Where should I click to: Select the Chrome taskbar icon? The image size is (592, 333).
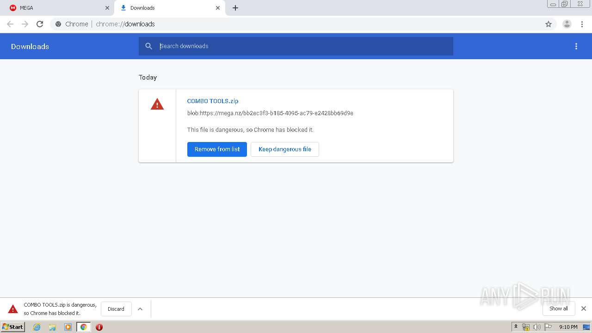[x=83, y=327]
